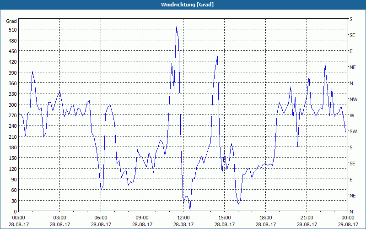The image size is (366, 229).
Task: Click the 450 degree axis label
Action: pyautogui.click(x=12, y=51)
